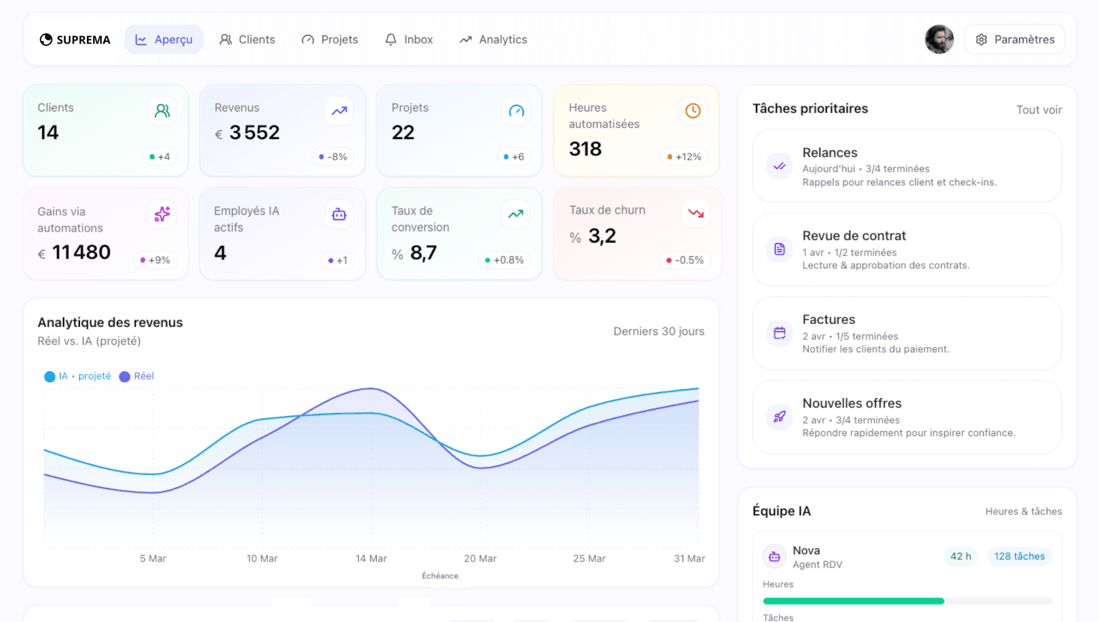This screenshot has width=1099, height=622.
Task: Click the Revue de contrat document icon
Action: click(779, 249)
